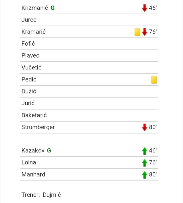
Task: Click on Baketarić's name
Action: (x=34, y=115)
